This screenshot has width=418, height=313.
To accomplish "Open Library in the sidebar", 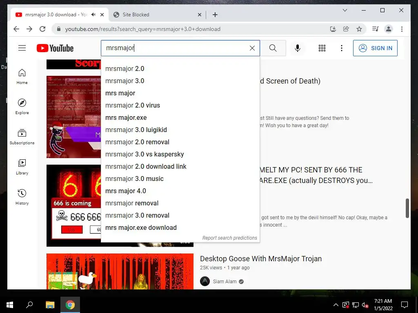I will click(22, 167).
